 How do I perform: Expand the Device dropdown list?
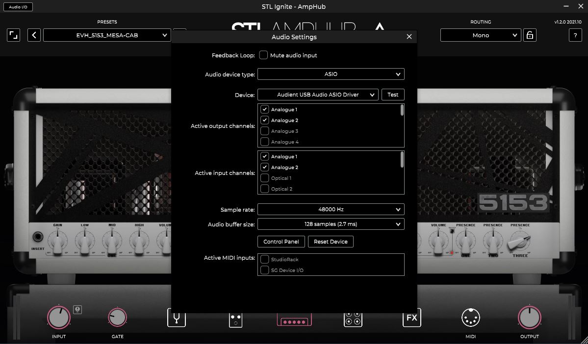click(318, 95)
